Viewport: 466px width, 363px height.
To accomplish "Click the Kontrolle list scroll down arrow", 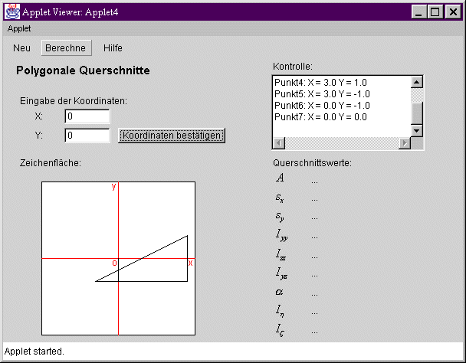I will 417,131.
